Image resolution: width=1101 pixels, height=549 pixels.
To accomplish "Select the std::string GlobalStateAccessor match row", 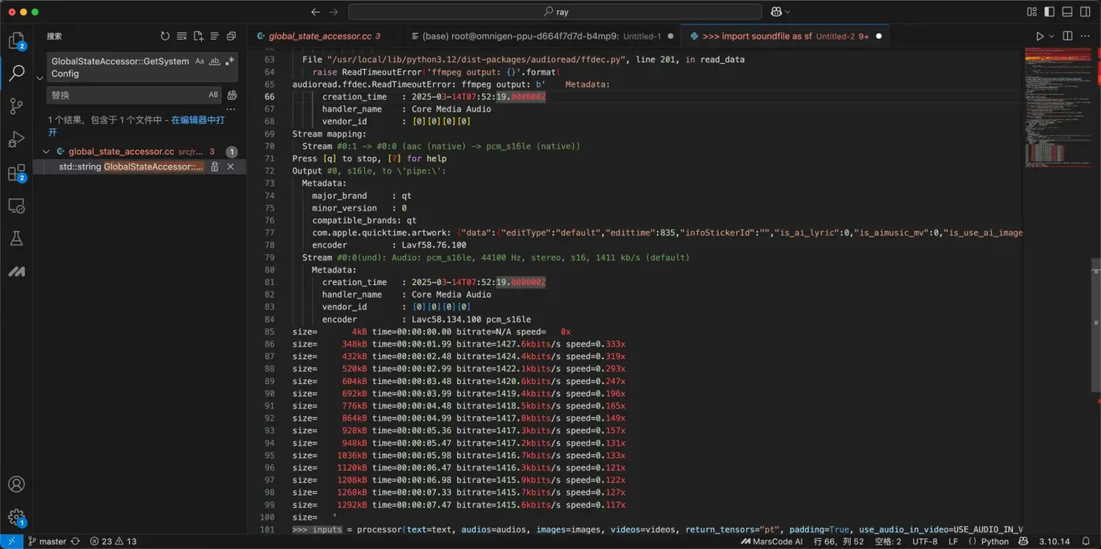I will pos(140,167).
